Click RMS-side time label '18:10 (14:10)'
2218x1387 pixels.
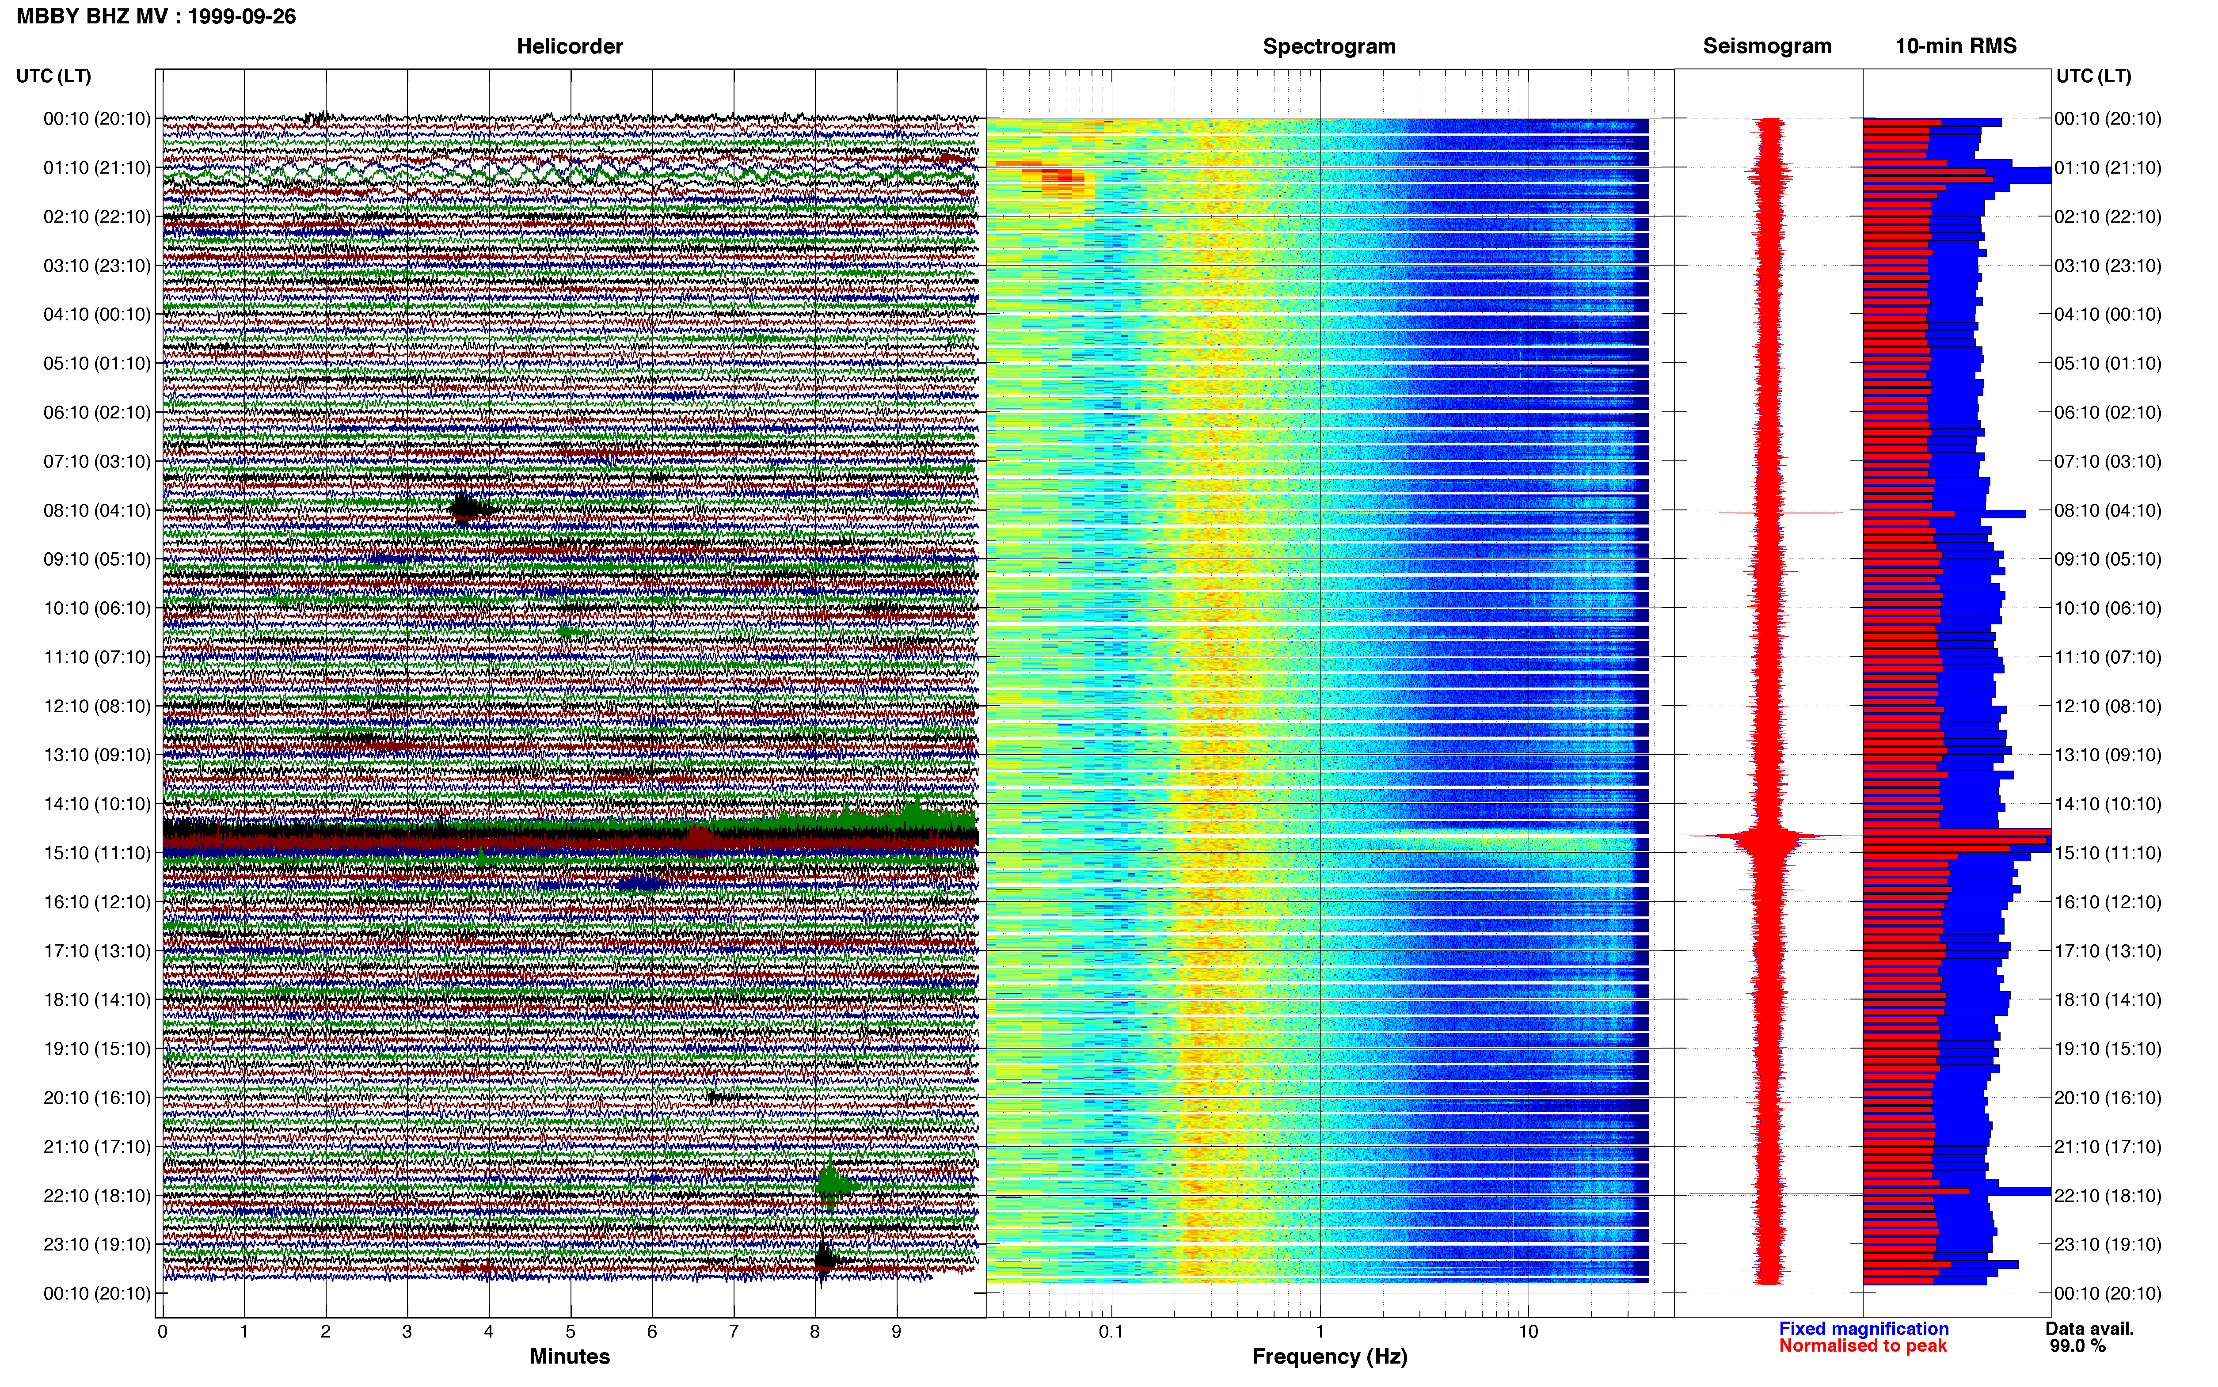pyautogui.click(x=2108, y=1000)
